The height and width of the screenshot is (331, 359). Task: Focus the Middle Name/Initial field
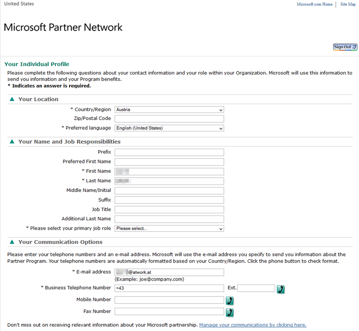[169, 191]
